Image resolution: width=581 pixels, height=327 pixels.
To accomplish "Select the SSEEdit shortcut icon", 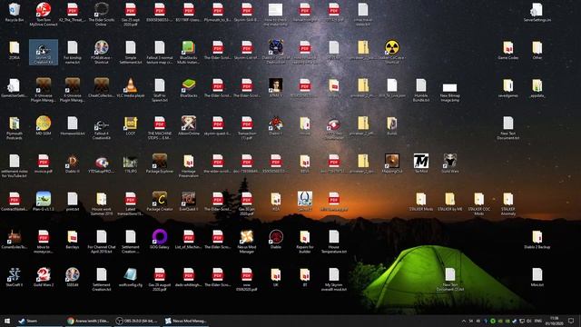I will point(73,277).
